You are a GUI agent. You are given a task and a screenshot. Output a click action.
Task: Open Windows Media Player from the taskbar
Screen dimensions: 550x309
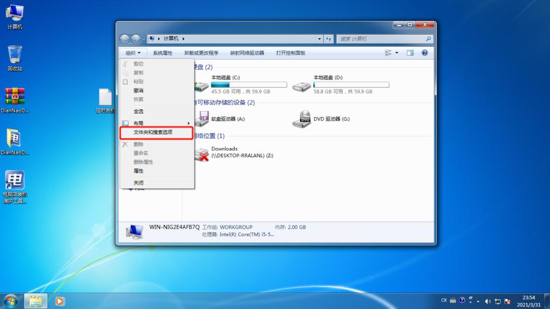click(60, 301)
